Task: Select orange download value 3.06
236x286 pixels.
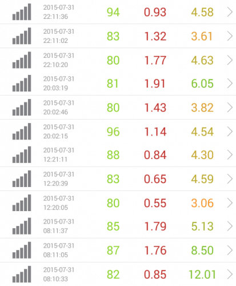Action: 202,203
